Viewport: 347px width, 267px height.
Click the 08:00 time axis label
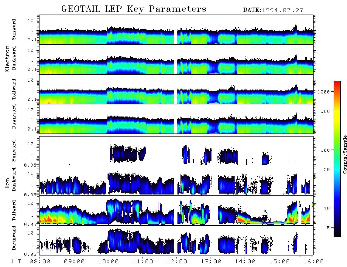[40, 262]
